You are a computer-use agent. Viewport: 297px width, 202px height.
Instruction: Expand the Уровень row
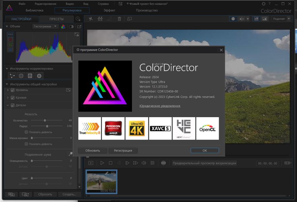(x=7, y=90)
